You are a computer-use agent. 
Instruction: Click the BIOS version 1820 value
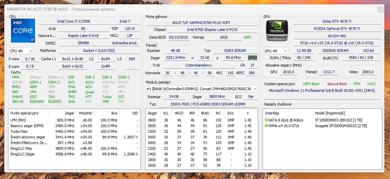(x=224, y=38)
